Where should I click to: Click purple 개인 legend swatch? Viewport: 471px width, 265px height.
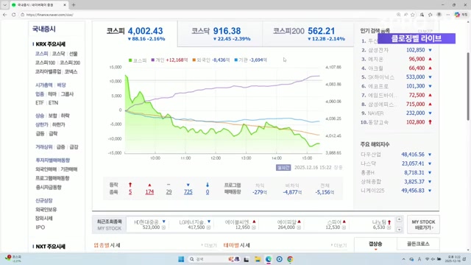coord(153,60)
